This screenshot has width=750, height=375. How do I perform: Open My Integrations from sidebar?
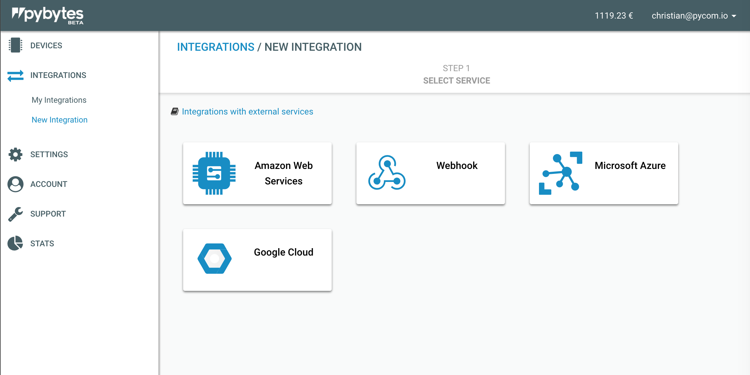[x=59, y=100]
